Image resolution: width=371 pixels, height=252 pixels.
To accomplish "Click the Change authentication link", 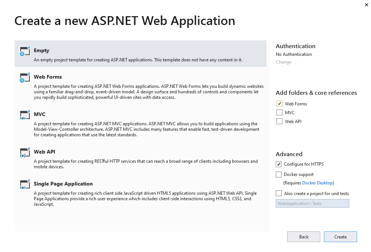I will coord(283,62).
